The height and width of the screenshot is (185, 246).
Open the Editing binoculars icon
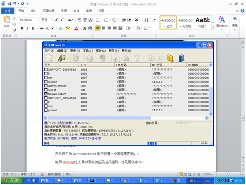click(x=235, y=19)
